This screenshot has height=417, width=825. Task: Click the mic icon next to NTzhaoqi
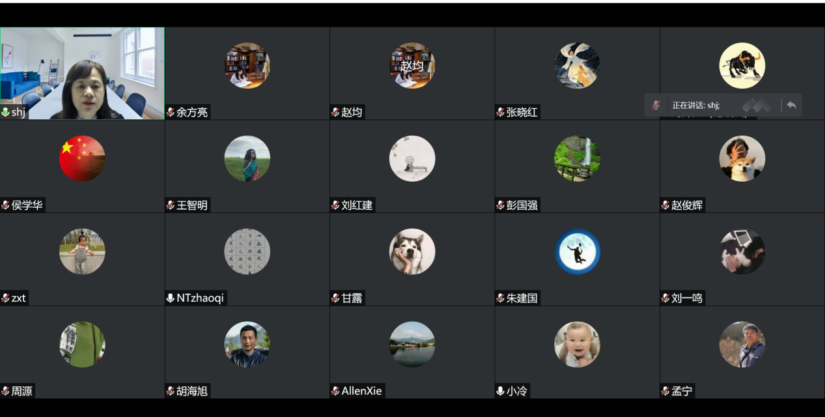pyautogui.click(x=171, y=298)
